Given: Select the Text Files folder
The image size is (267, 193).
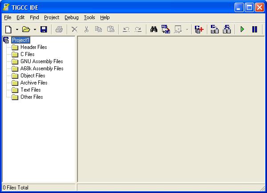Looking at the screenshot, I should point(31,90).
